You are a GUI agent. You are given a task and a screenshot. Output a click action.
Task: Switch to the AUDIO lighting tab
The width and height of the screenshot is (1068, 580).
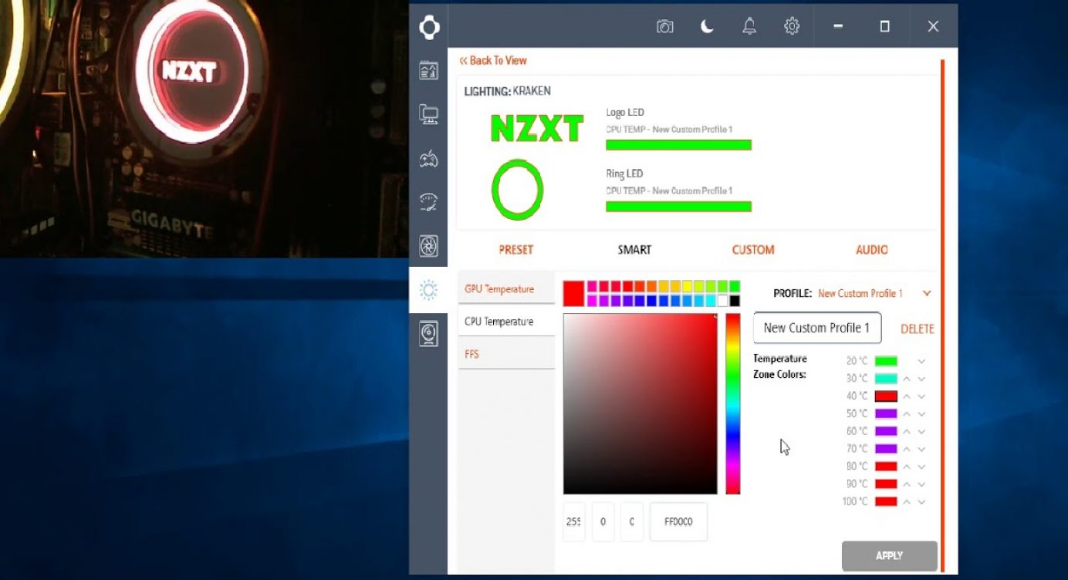872,250
